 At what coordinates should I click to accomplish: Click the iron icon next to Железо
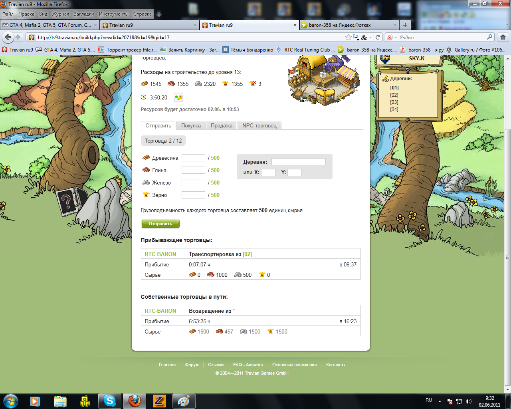pos(146,183)
